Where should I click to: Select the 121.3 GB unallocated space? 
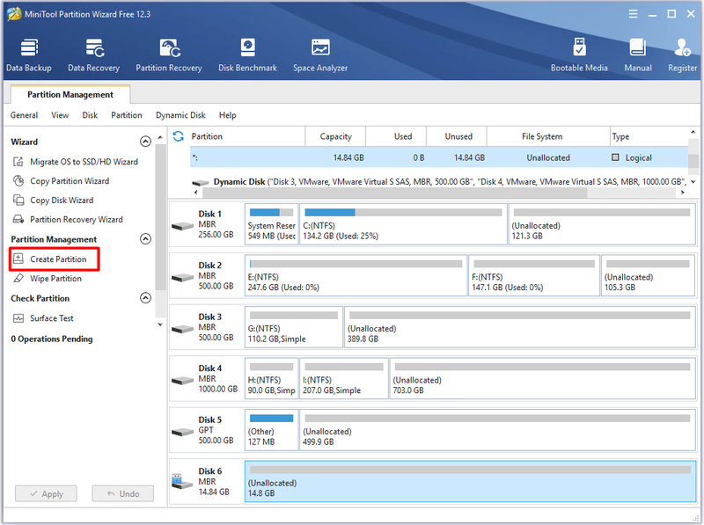coord(602,224)
